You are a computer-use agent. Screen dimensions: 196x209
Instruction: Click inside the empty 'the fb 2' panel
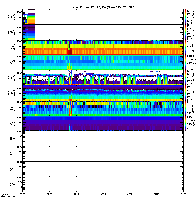103,184
